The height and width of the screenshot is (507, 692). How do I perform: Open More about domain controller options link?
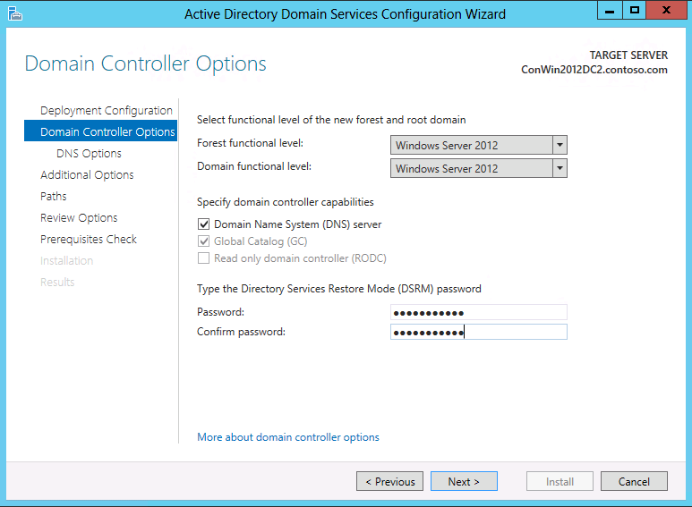(288, 437)
